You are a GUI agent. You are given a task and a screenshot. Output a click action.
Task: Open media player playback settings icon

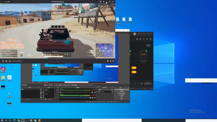point(108,61)
